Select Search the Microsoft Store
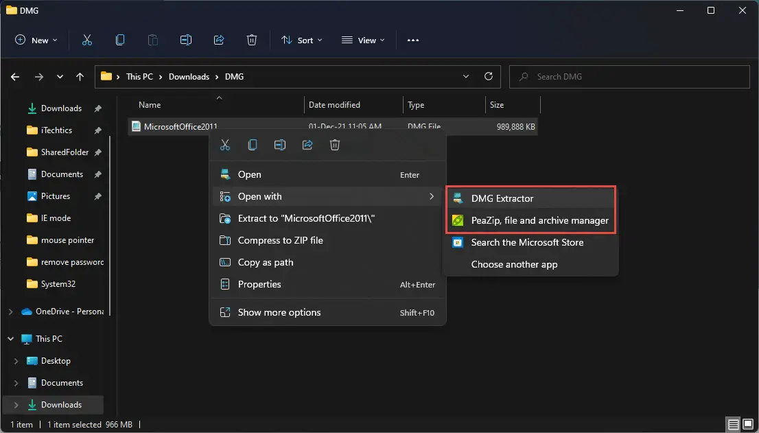759x433 pixels. coord(530,242)
